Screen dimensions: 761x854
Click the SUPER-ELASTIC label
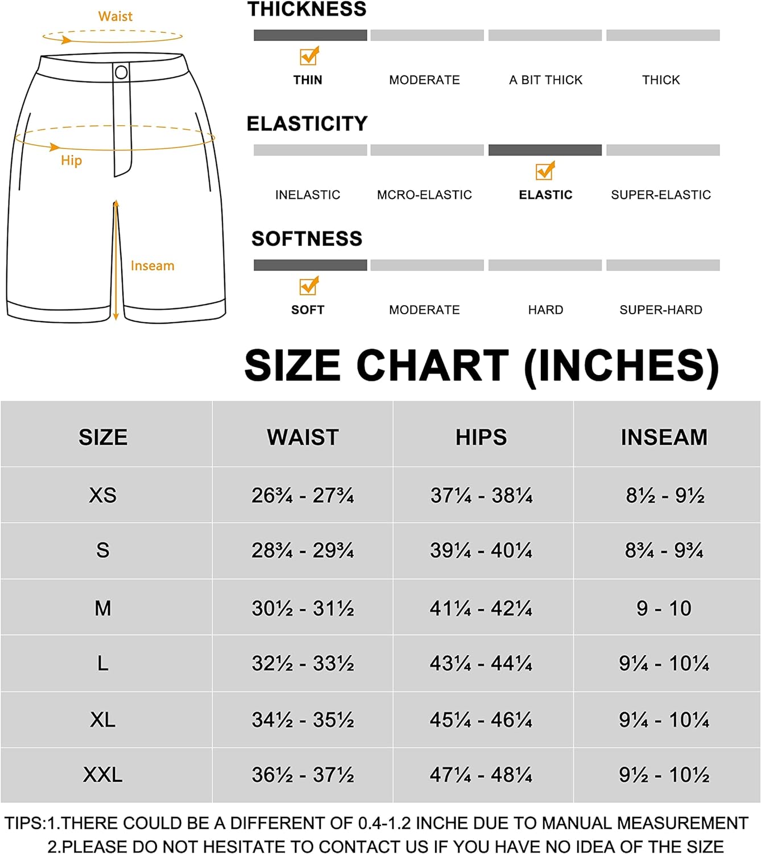(661, 195)
